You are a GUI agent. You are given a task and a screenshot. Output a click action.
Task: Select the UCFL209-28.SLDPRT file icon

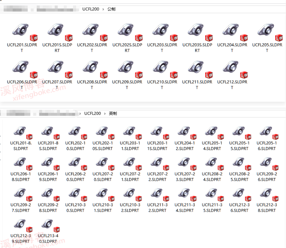pyautogui.click(x=50, y=195)
